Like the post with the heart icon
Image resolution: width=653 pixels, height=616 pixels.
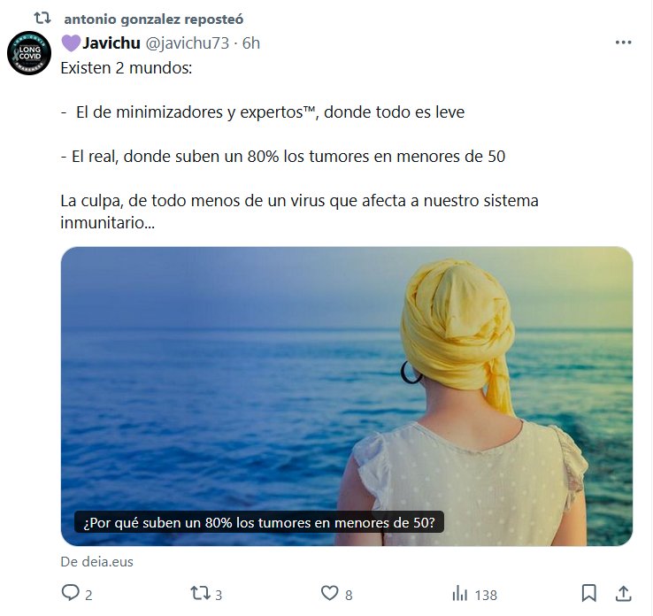click(x=329, y=593)
